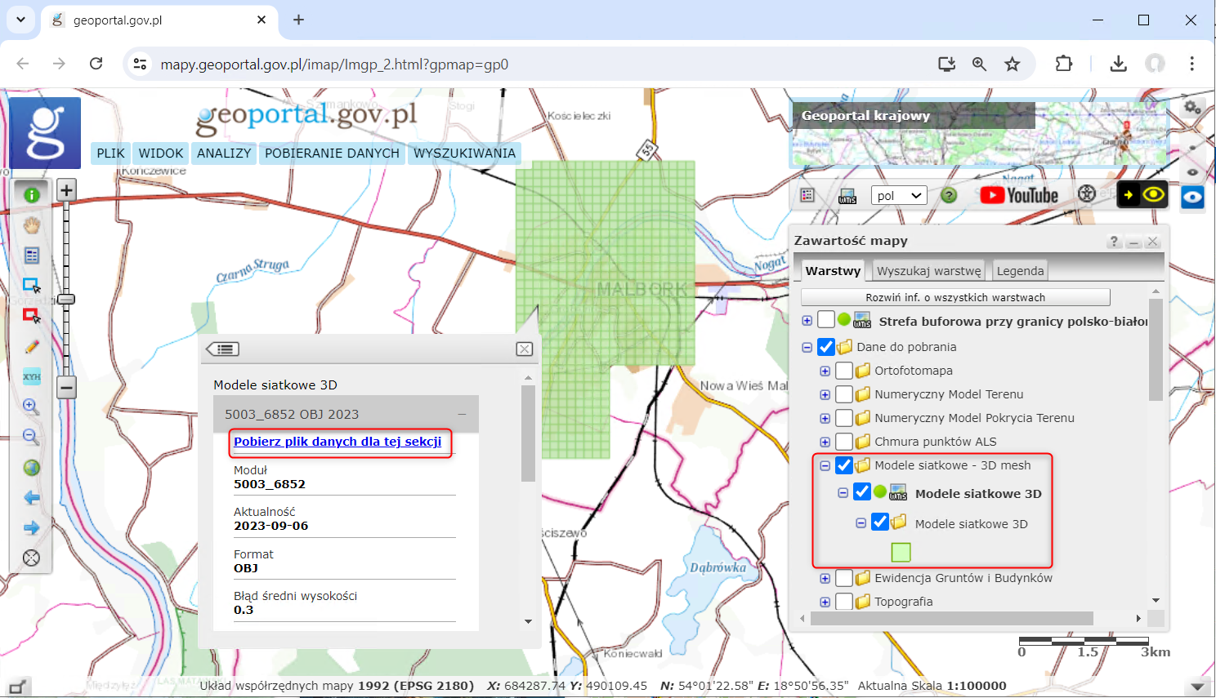Expand Numeryczny Model Terenu folder
Viewport: 1216px width, 698px height.
click(x=825, y=394)
